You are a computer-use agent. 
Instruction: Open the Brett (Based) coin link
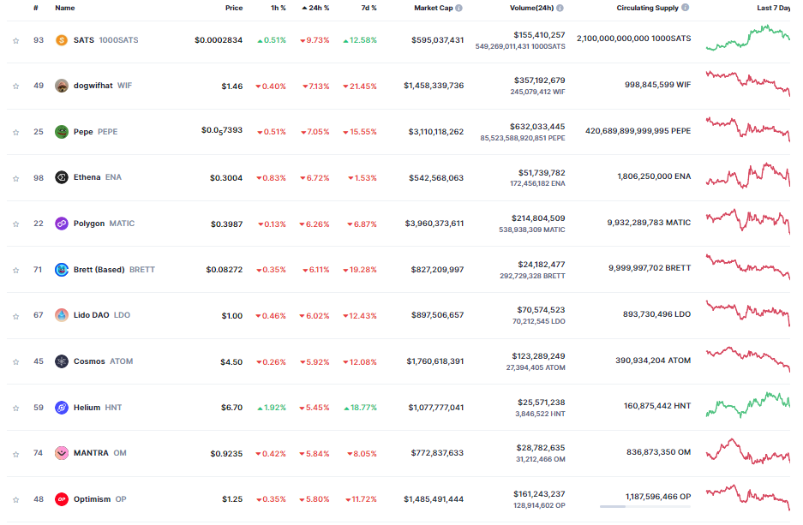point(114,269)
